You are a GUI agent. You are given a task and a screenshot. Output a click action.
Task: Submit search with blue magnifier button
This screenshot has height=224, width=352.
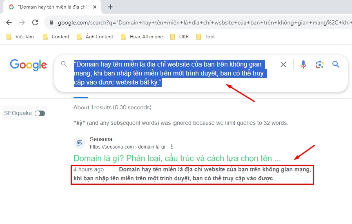pos(336,64)
